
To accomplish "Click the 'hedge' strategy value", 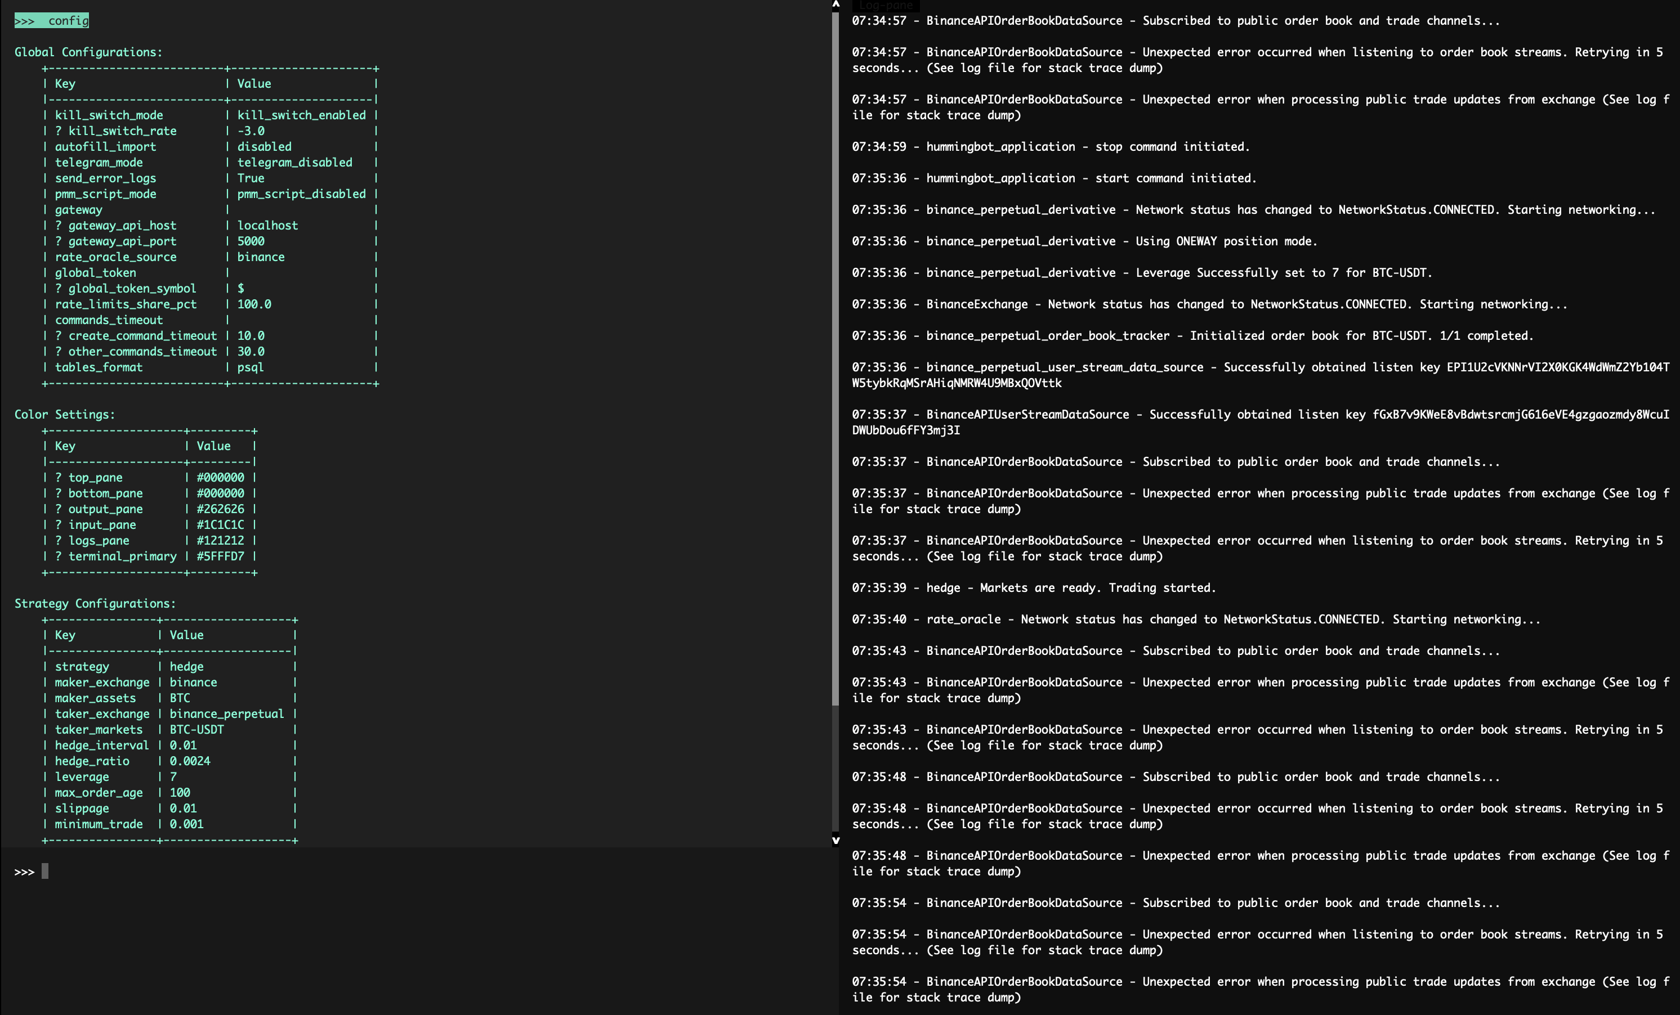I will [x=187, y=666].
